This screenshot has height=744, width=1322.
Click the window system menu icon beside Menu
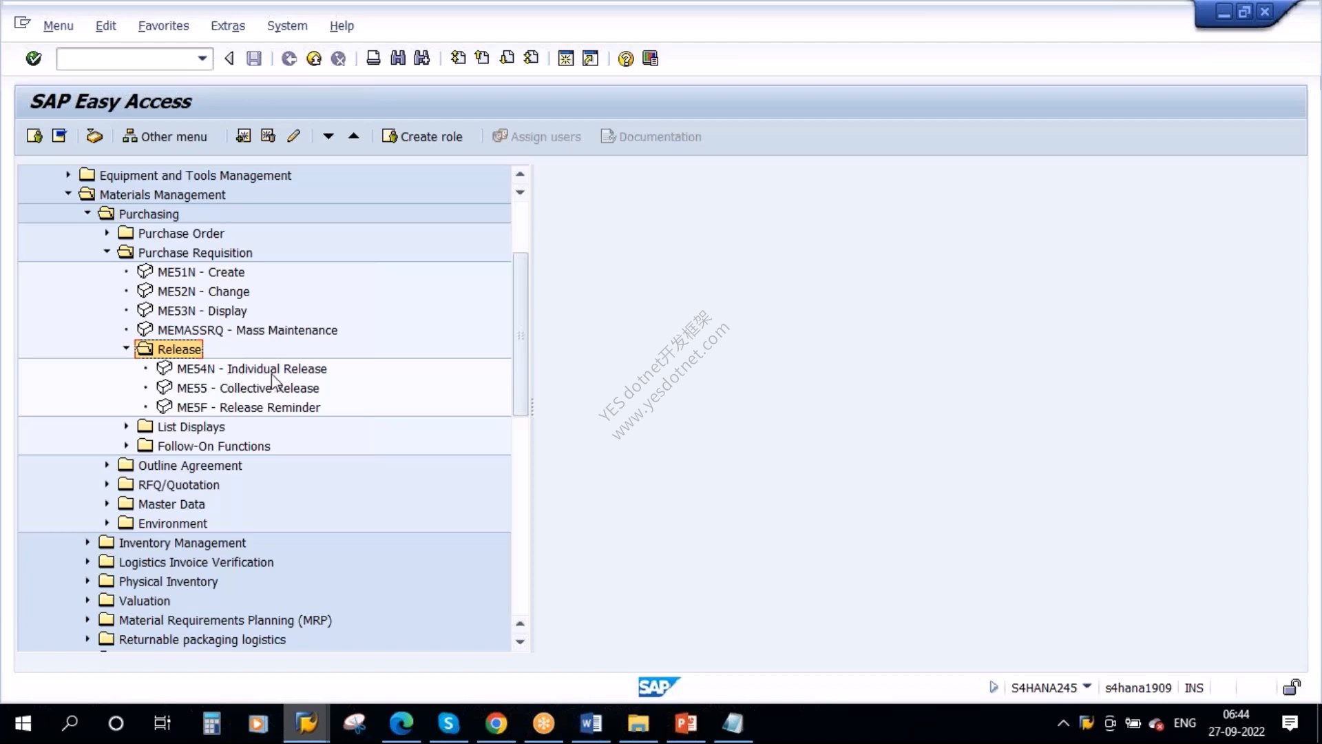(23, 23)
